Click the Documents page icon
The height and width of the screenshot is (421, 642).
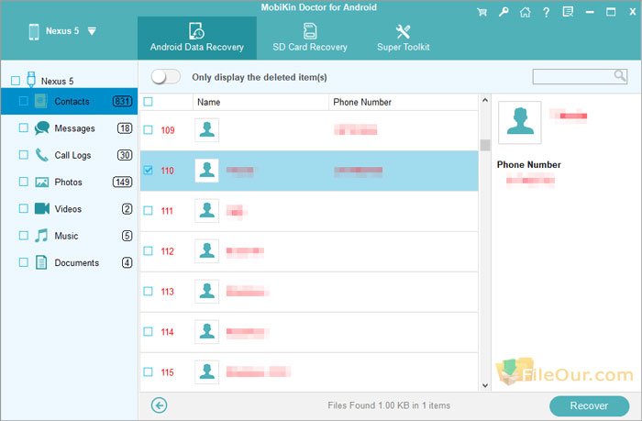point(41,262)
